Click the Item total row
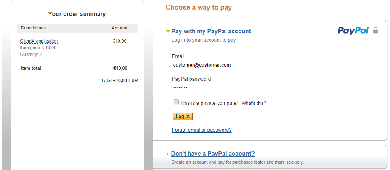 click(x=77, y=68)
